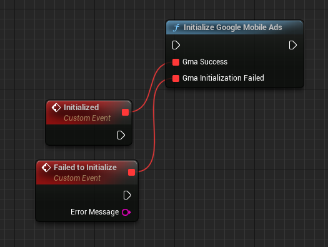Click the function icon on Initialize Google Mobile Ads
This screenshot has width=328, height=247.
(176, 28)
